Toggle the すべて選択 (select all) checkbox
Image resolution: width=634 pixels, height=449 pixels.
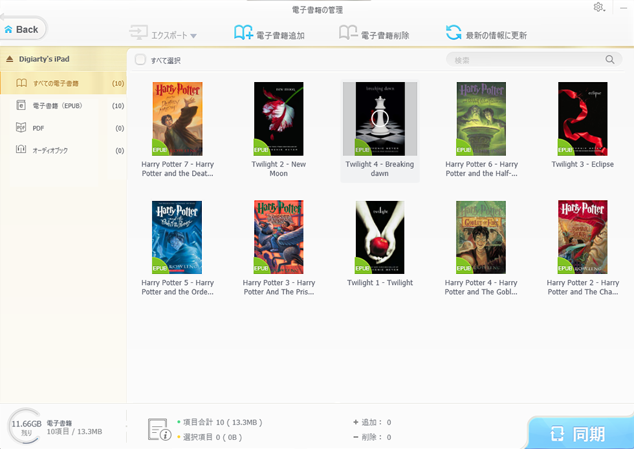point(140,59)
